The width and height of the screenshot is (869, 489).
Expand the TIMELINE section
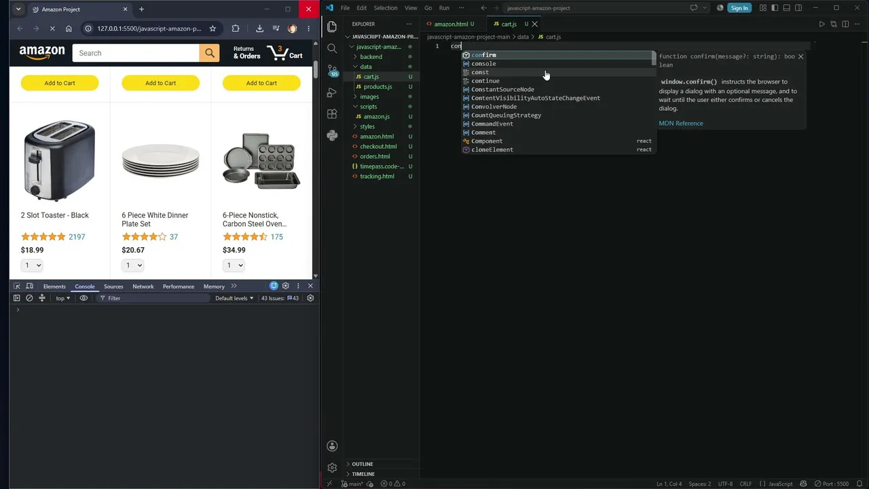pyautogui.click(x=363, y=474)
